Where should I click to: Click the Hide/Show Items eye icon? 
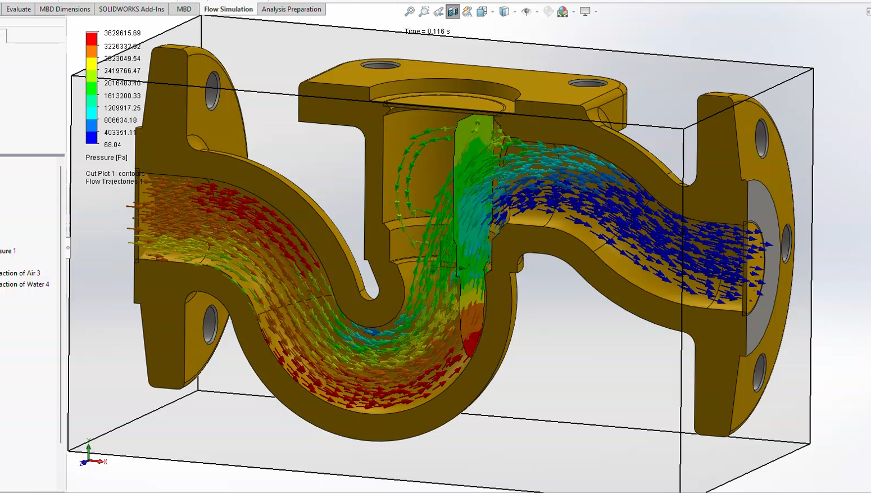527,11
